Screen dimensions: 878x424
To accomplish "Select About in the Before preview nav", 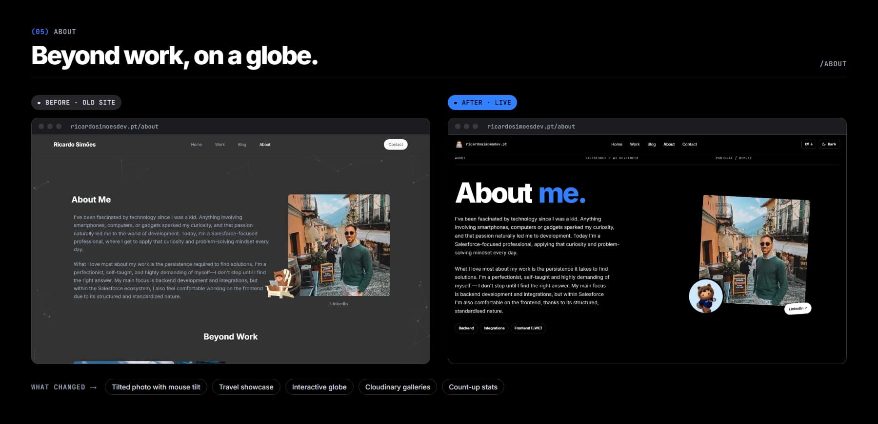I will pyautogui.click(x=265, y=145).
